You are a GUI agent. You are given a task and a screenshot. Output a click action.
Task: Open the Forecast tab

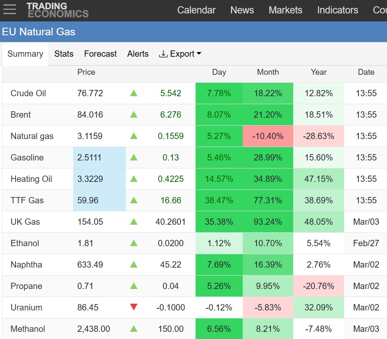click(x=101, y=54)
